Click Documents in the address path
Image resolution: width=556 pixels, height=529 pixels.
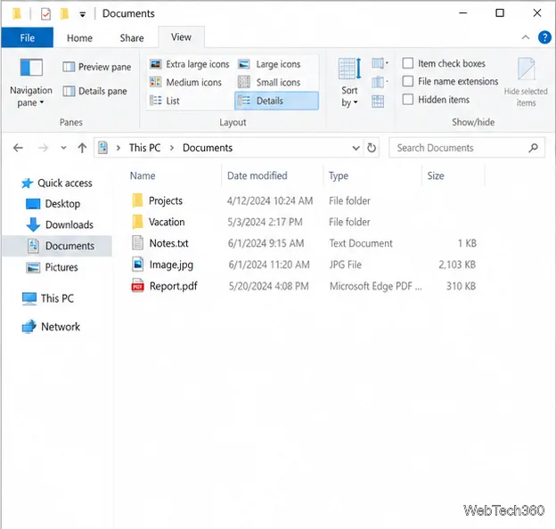tap(208, 148)
